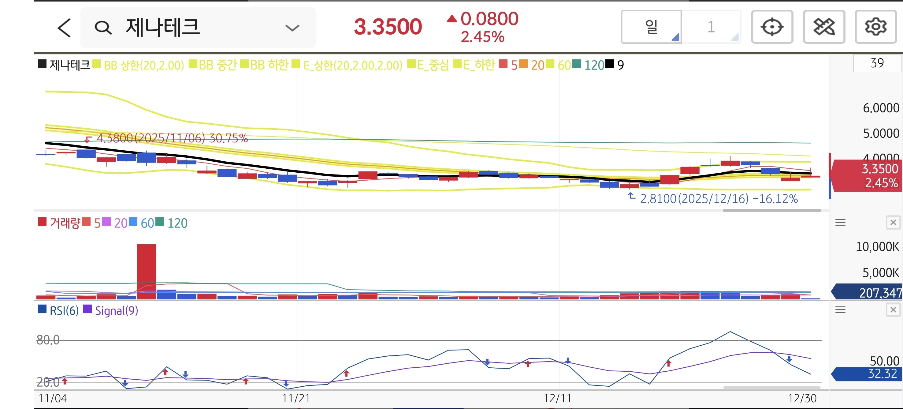Expand the 제나테크 stock selector chevron

click(x=292, y=28)
